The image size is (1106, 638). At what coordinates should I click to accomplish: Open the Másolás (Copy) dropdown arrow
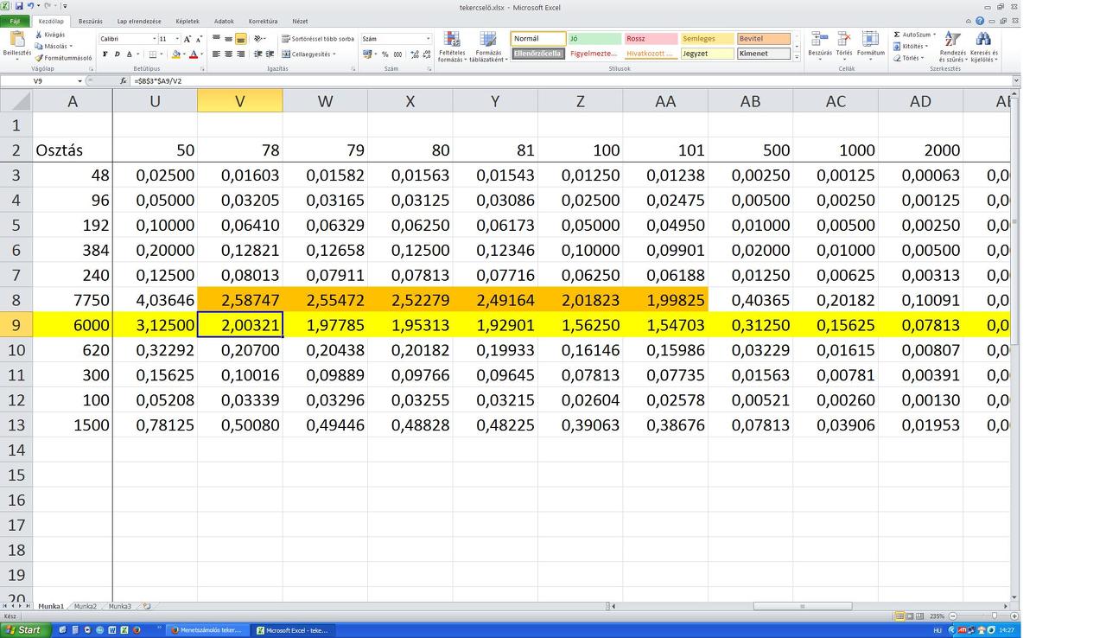[70, 47]
